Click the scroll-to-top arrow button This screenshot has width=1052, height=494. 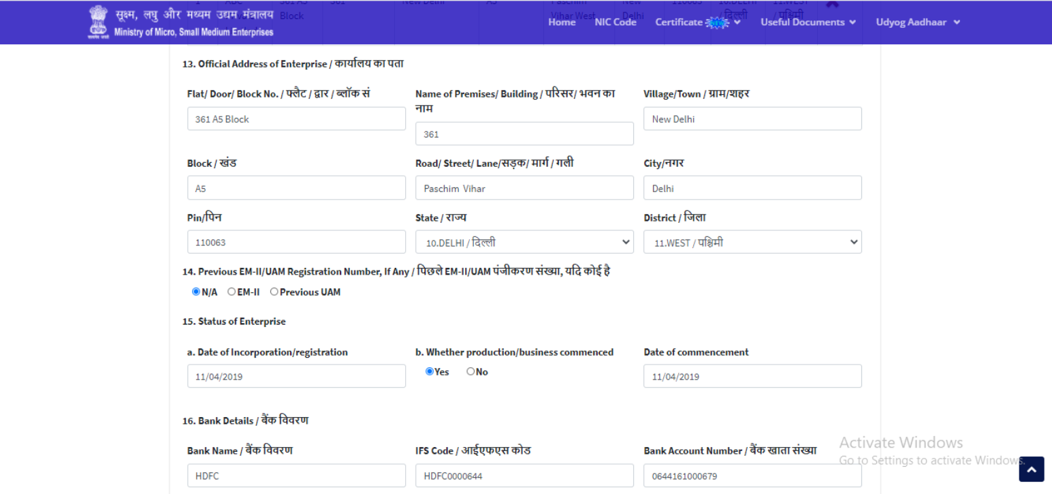(x=1031, y=469)
